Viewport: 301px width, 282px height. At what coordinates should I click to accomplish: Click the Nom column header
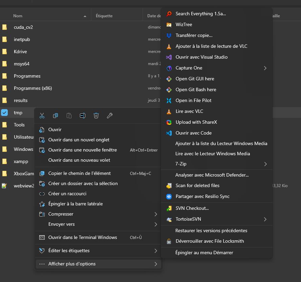[18, 16]
